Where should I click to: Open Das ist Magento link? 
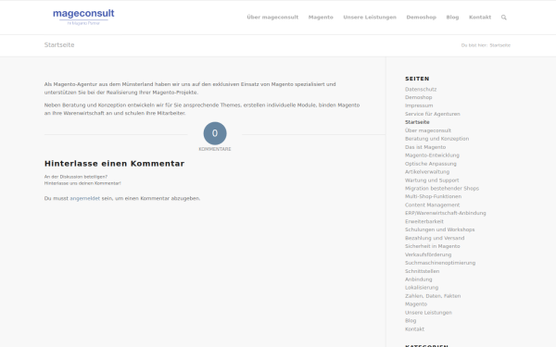tap(425, 147)
